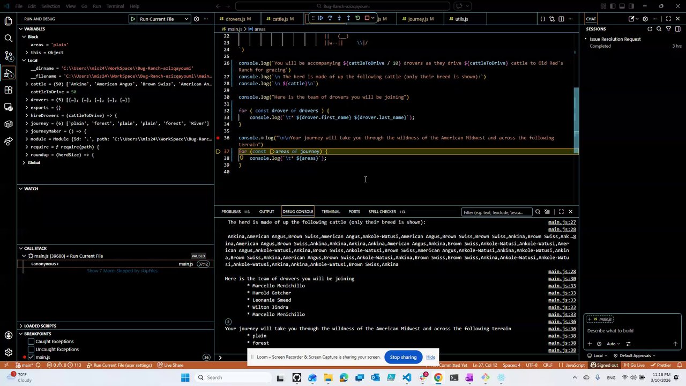Stop the debug session

tap(367, 18)
